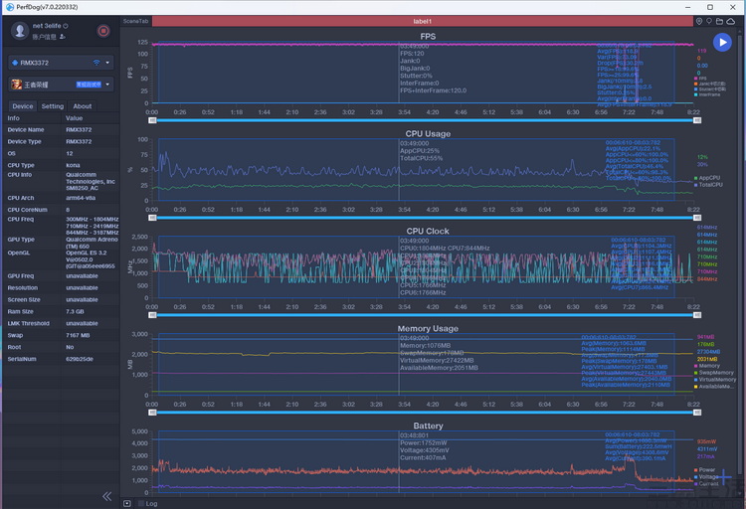746x509 pixels.
Task: Click Memory Usage chart left slider handle
Action: 152,413
